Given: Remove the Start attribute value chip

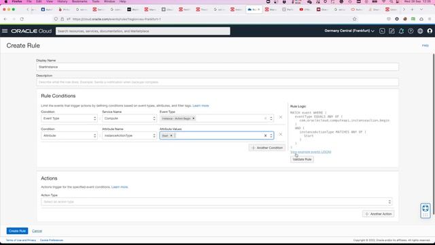Looking at the screenshot, I should pos(171,135).
